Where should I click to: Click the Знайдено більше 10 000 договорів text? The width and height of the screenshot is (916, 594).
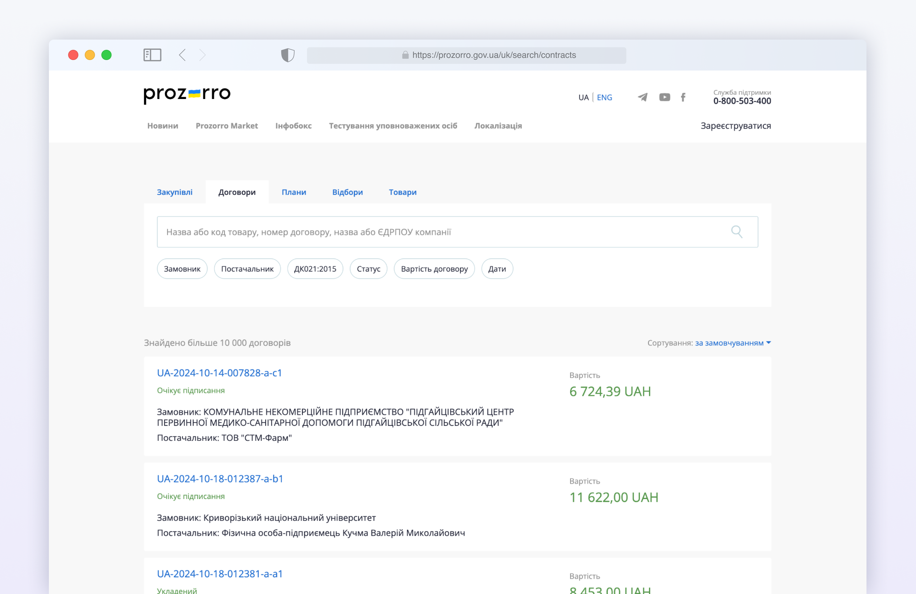pos(217,342)
